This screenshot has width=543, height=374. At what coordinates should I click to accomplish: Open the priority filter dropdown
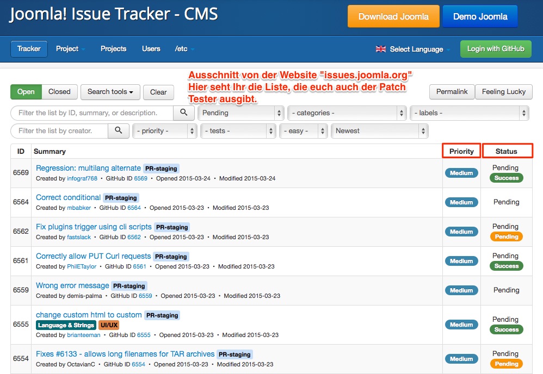tap(164, 131)
